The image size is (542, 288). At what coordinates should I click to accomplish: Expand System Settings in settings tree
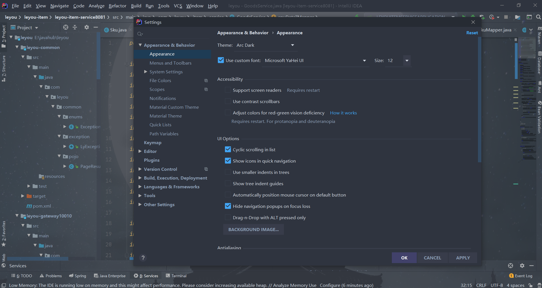click(146, 72)
